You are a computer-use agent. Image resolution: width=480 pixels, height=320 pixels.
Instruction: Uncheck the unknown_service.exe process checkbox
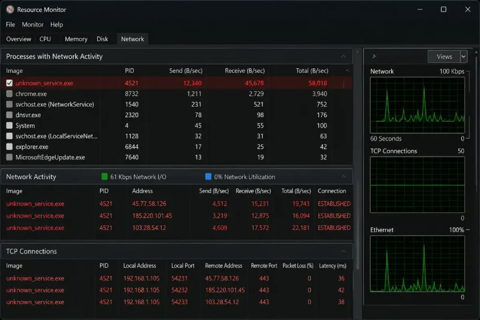[9, 83]
